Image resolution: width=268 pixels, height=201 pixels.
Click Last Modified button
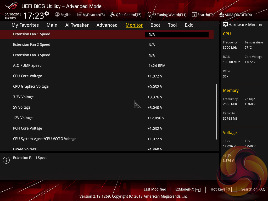tap(155, 189)
